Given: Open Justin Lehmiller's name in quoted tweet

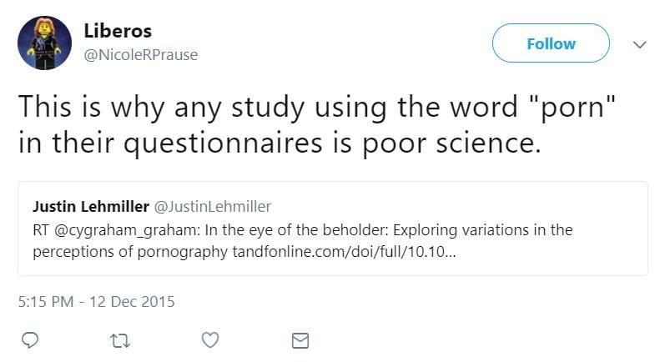Looking at the screenshot, I should click(x=92, y=206).
